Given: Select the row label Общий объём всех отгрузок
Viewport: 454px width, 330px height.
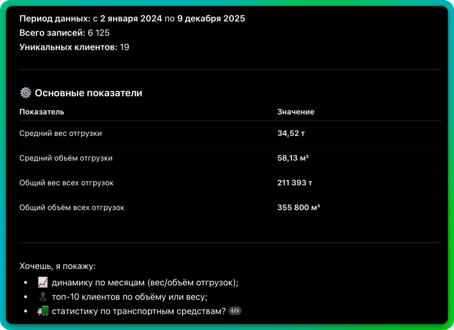Looking at the screenshot, I should pos(72,208).
